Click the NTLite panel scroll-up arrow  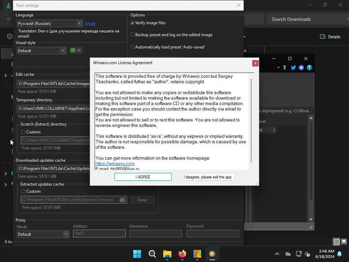click(311, 118)
